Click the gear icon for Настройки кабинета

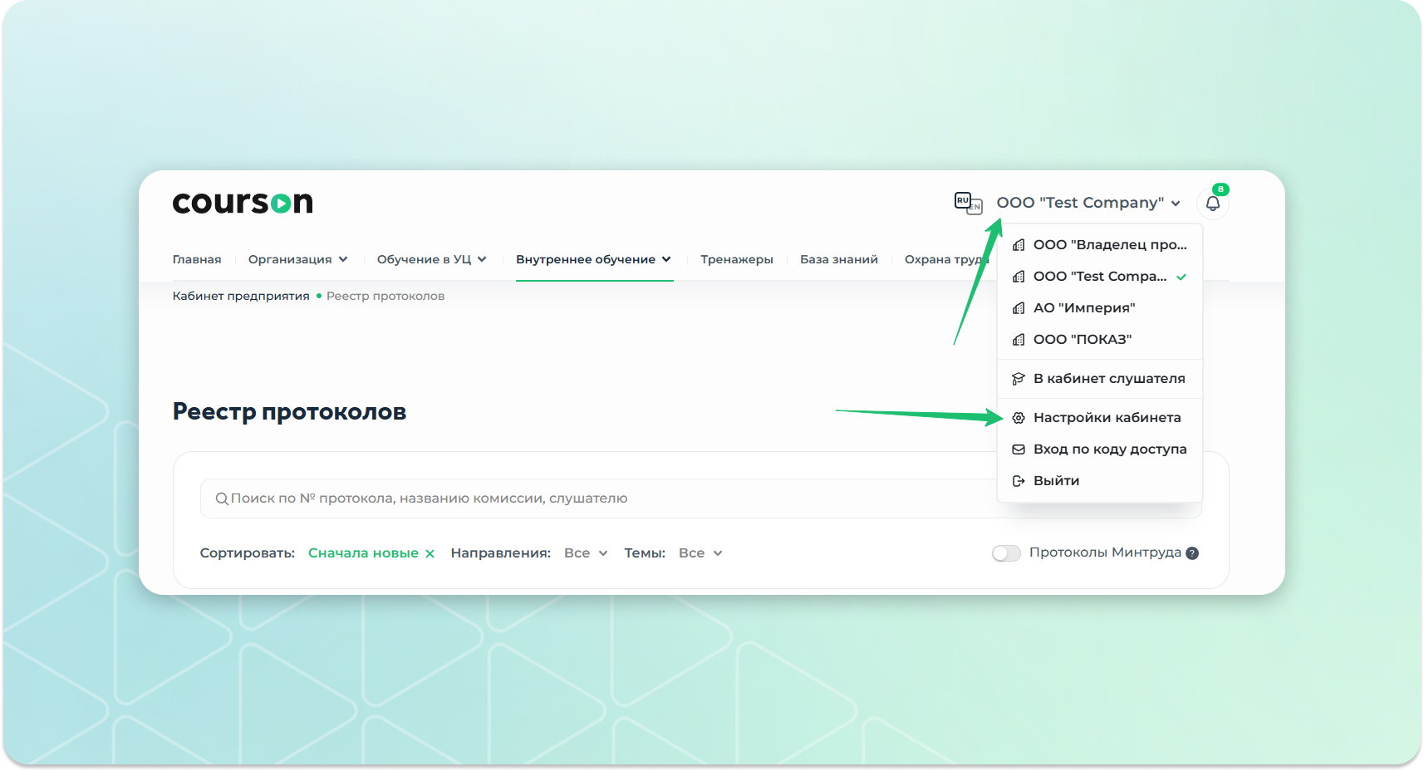[x=1019, y=418]
